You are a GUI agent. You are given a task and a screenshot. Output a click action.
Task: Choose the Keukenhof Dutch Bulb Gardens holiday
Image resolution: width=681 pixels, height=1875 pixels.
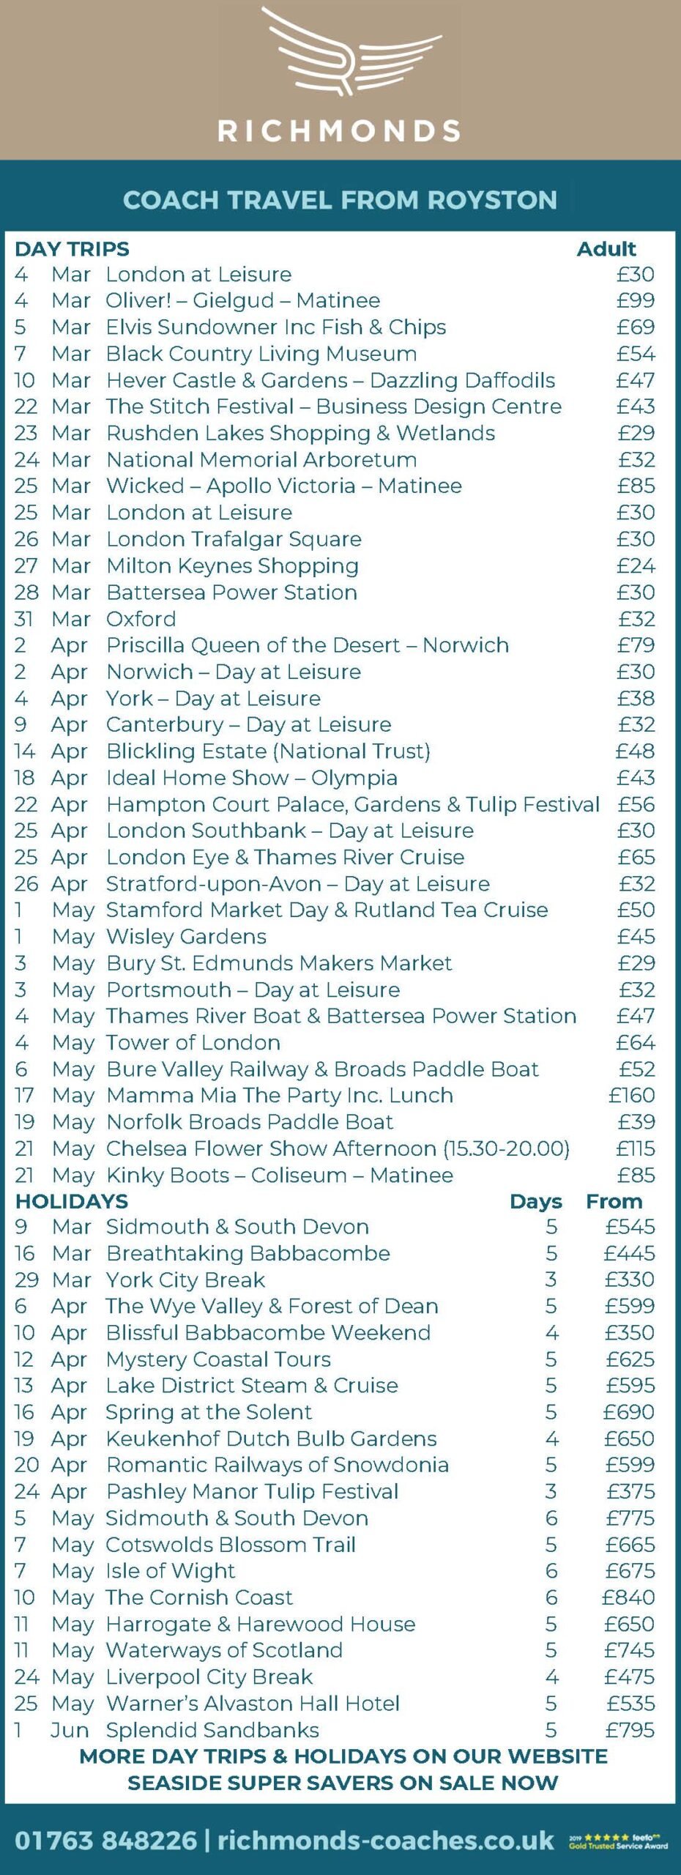(271, 1438)
